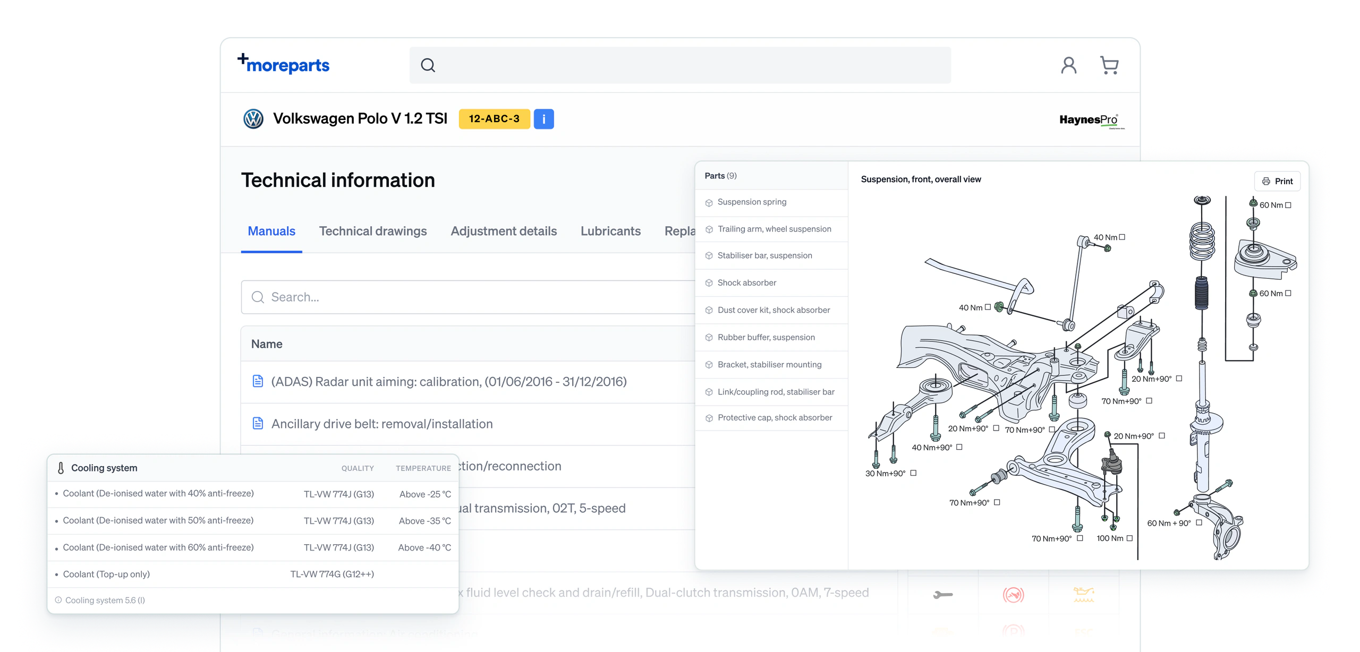Select Dust cover kit, shock absorber part

click(x=771, y=310)
